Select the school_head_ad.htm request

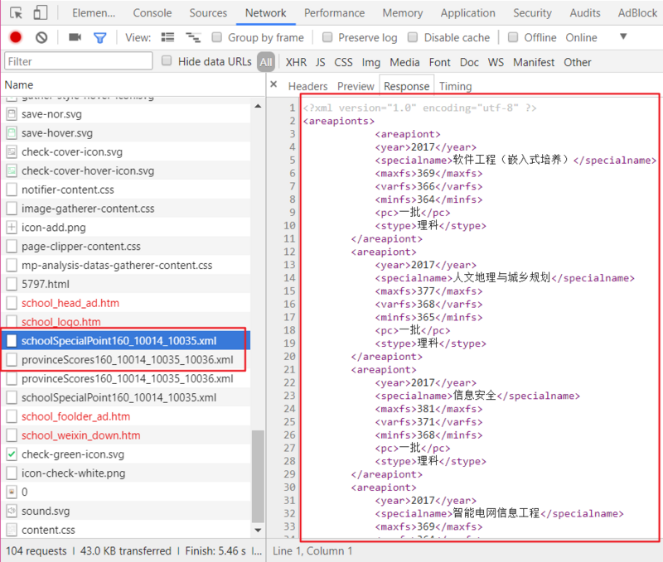click(126, 303)
